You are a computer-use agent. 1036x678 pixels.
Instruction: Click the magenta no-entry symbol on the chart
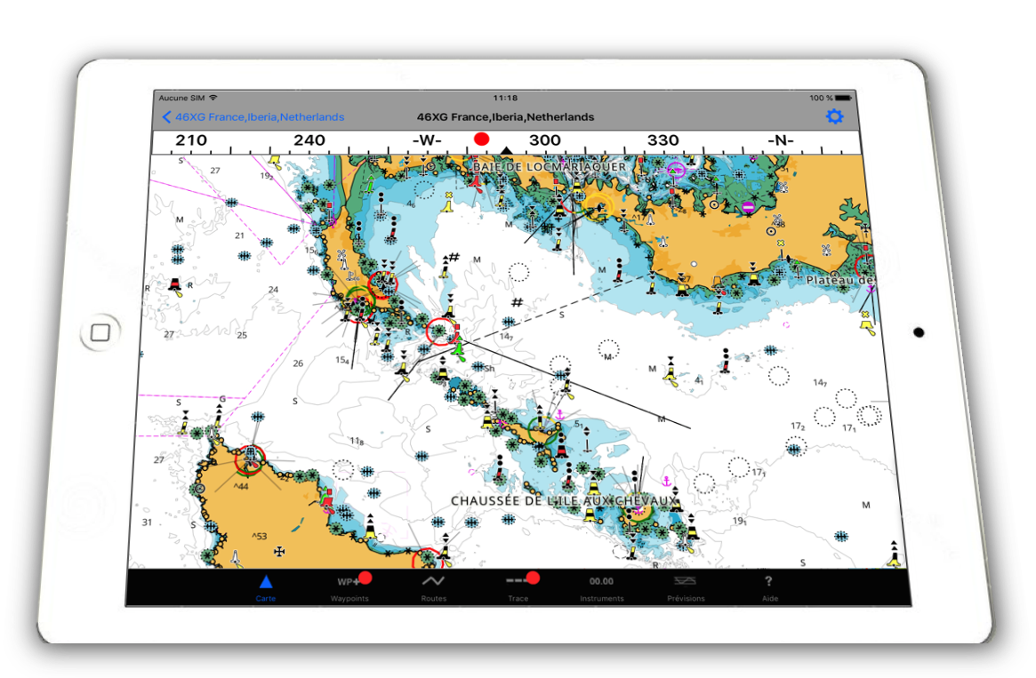tap(747, 207)
